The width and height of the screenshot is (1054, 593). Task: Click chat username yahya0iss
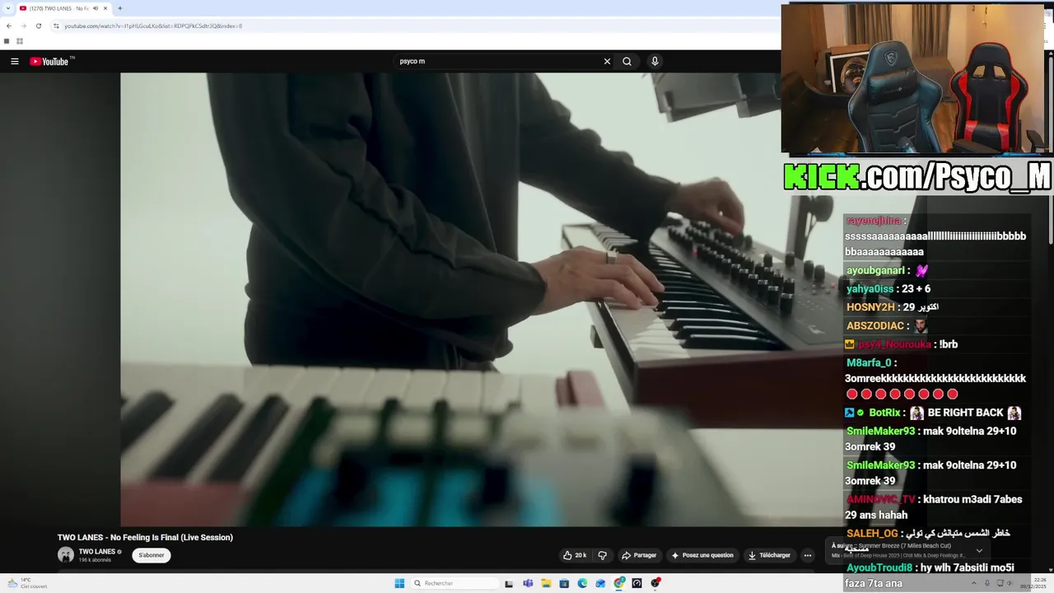(x=870, y=288)
